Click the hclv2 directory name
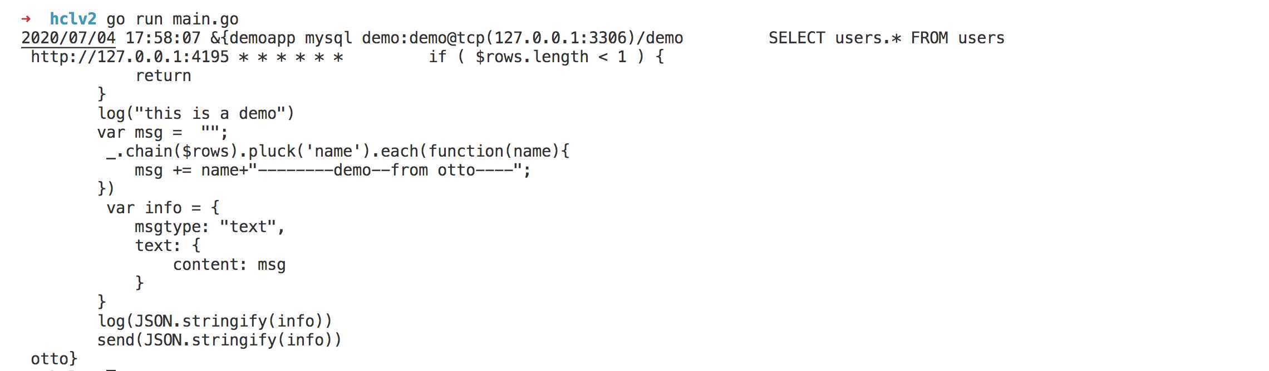 pos(73,19)
